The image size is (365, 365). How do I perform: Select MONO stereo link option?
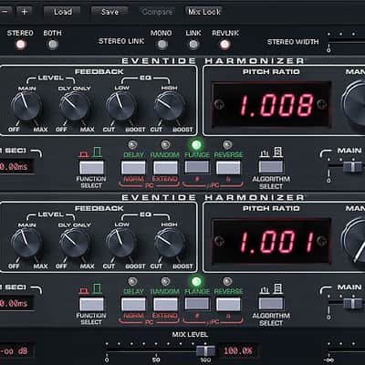point(162,45)
